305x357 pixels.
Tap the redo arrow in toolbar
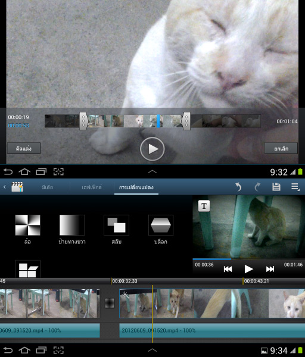pos(257,187)
